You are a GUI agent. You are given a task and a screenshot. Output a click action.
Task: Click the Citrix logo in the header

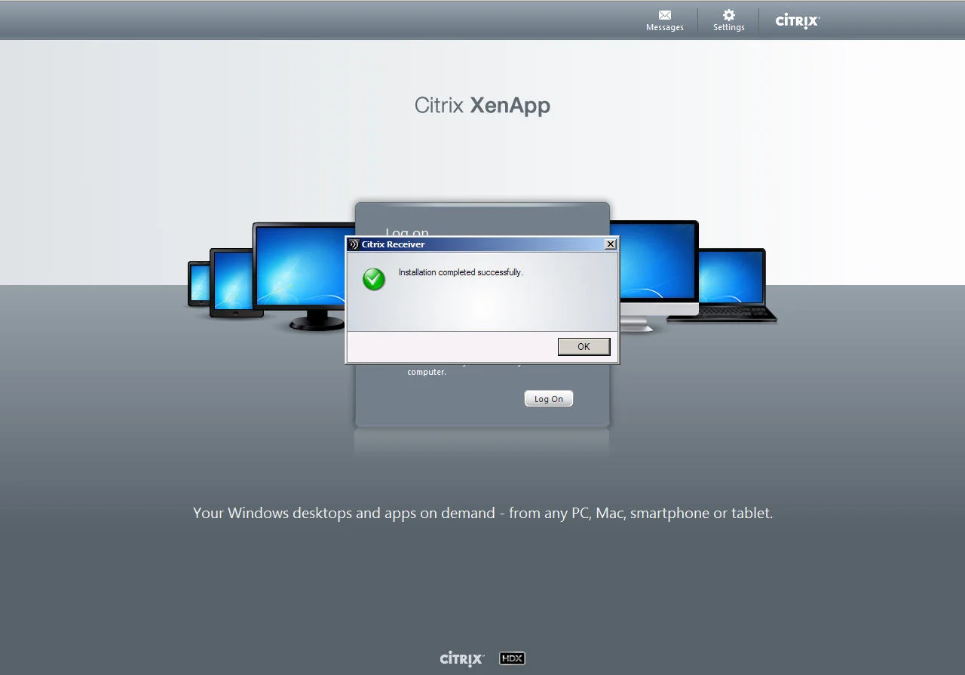pos(798,21)
